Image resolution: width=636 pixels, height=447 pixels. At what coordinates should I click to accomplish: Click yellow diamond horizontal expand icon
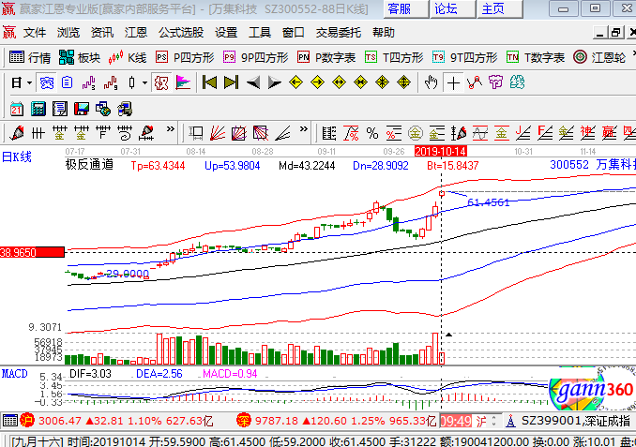click(339, 82)
